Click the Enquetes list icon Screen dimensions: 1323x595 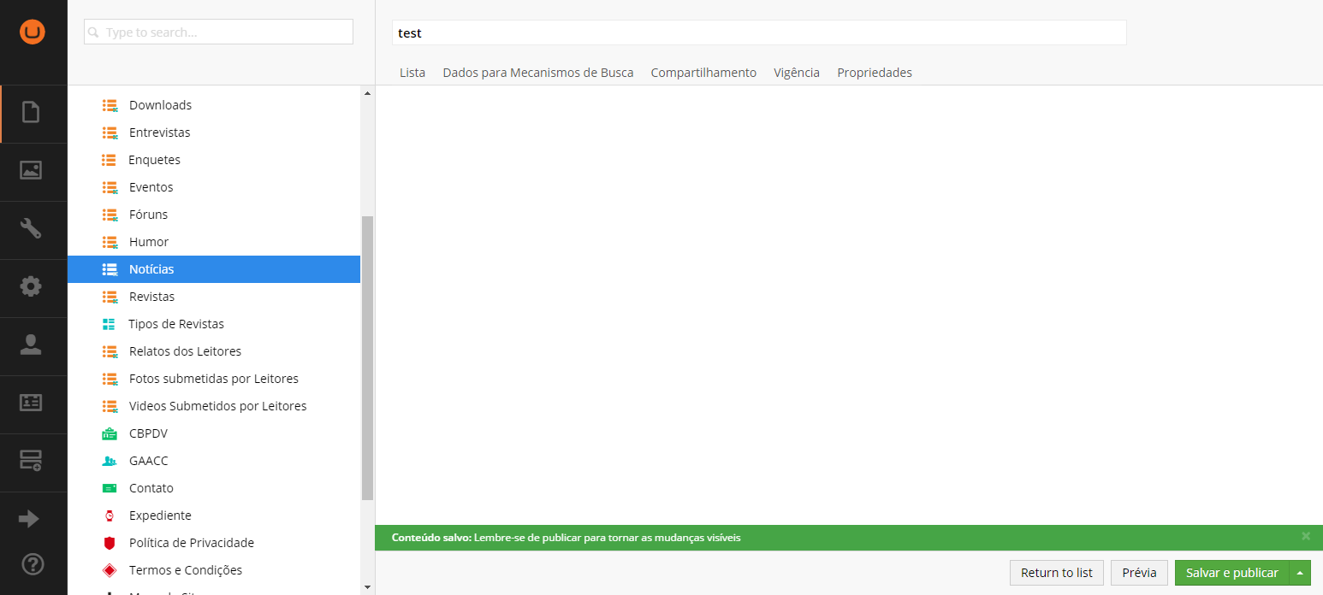point(109,160)
